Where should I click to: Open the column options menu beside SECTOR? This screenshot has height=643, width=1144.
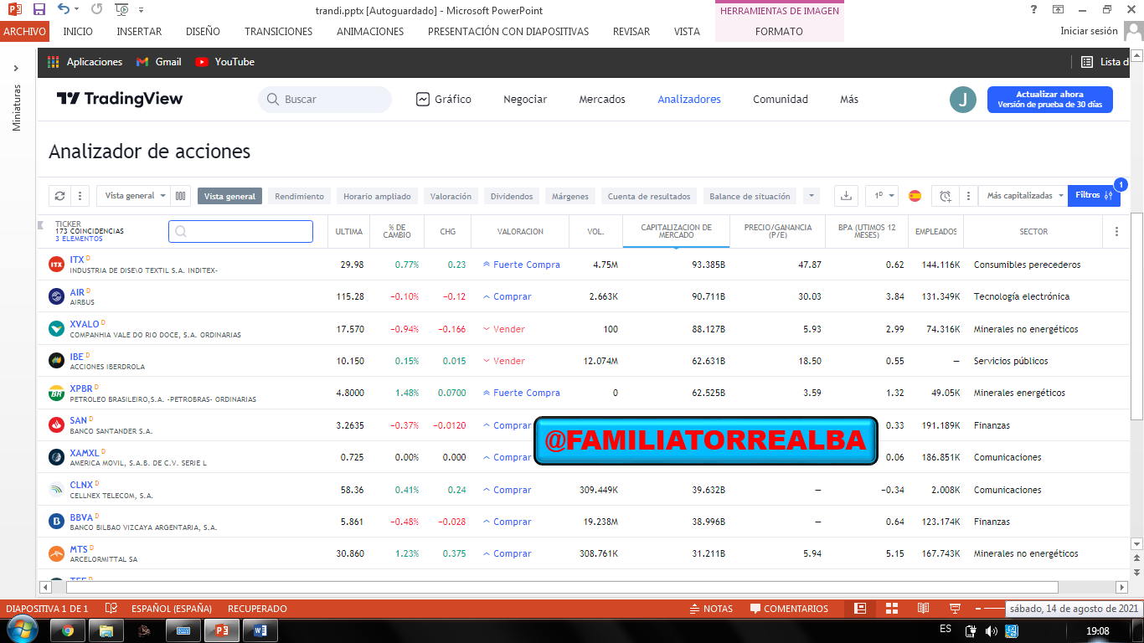pos(1116,232)
